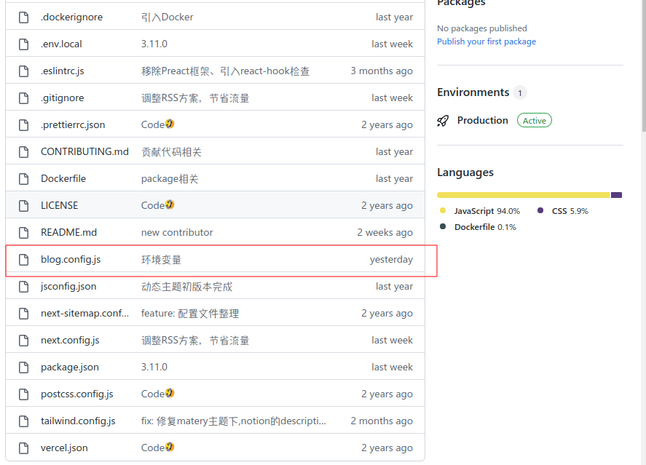
Task: Click the new contributor commit message
Action: pyautogui.click(x=177, y=232)
